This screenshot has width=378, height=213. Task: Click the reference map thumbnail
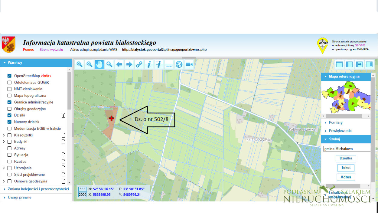(x=346, y=98)
